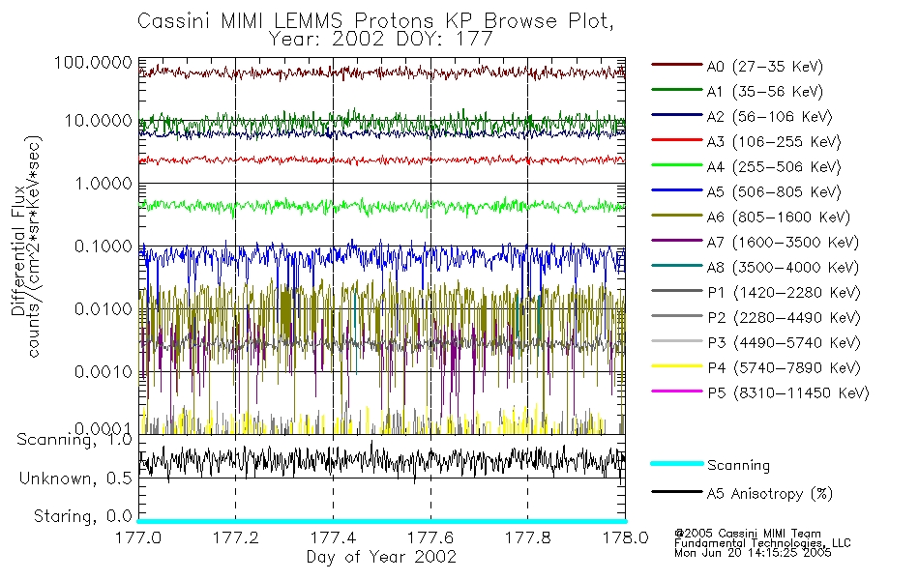Click the red A3 legend line
This screenshot has height=580, width=919.
click(676, 140)
